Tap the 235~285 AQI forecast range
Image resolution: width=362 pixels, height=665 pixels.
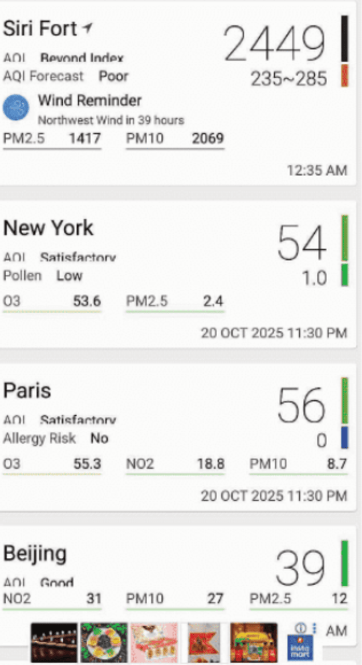click(289, 79)
